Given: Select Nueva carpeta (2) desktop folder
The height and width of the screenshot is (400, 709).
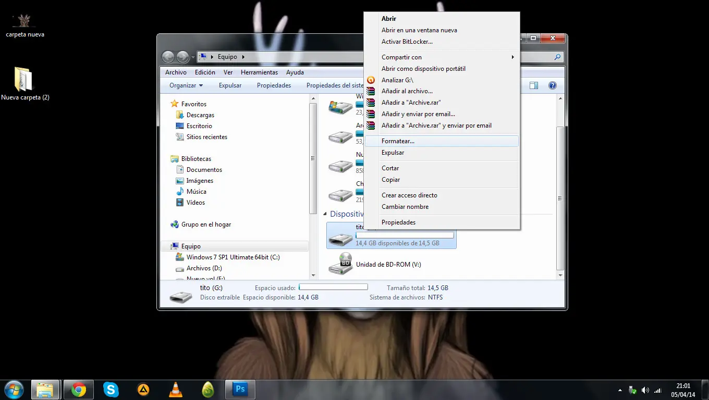Looking at the screenshot, I should (25, 83).
